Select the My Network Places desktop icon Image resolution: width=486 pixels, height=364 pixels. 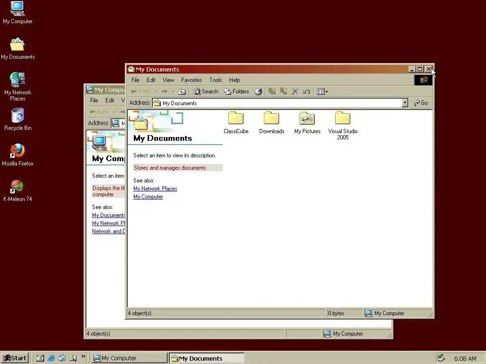18,87
